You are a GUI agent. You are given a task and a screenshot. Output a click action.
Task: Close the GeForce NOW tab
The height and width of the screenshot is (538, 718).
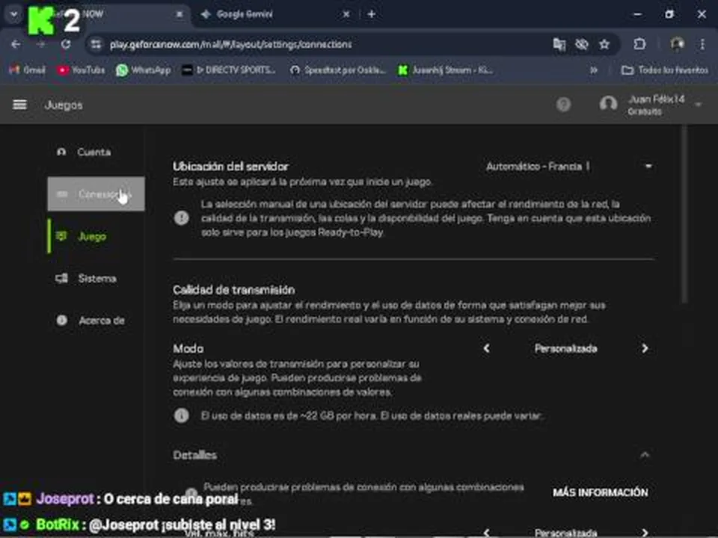click(x=179, y=14)
